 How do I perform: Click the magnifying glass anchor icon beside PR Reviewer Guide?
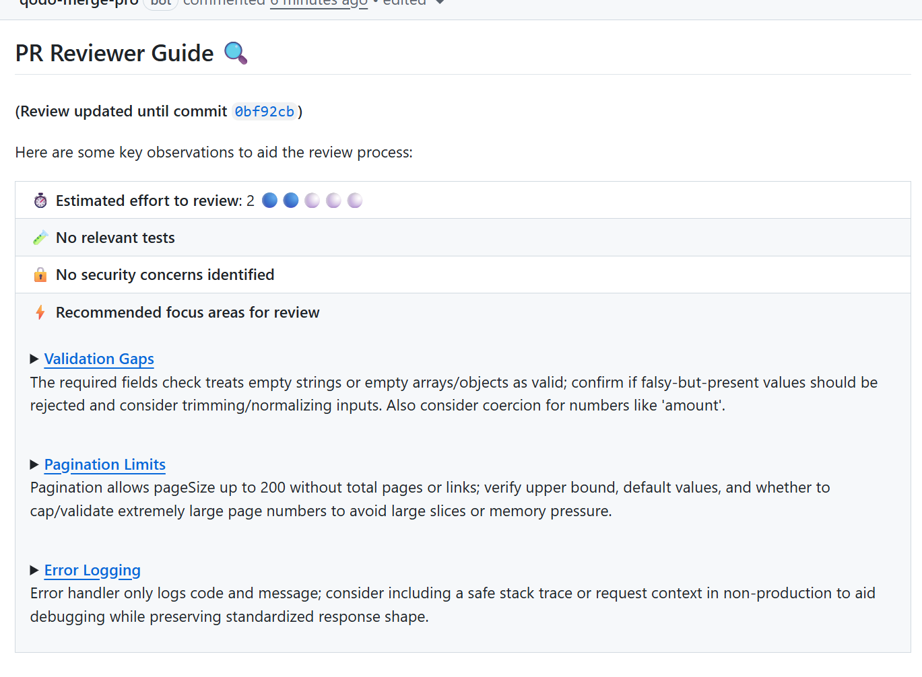[x=234, y=52]
